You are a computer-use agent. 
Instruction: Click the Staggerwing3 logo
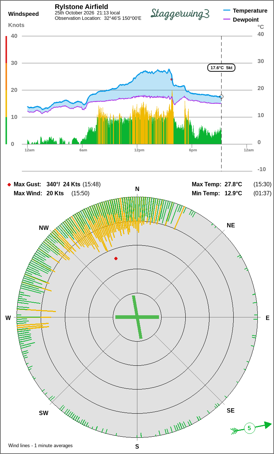[180, 13]
